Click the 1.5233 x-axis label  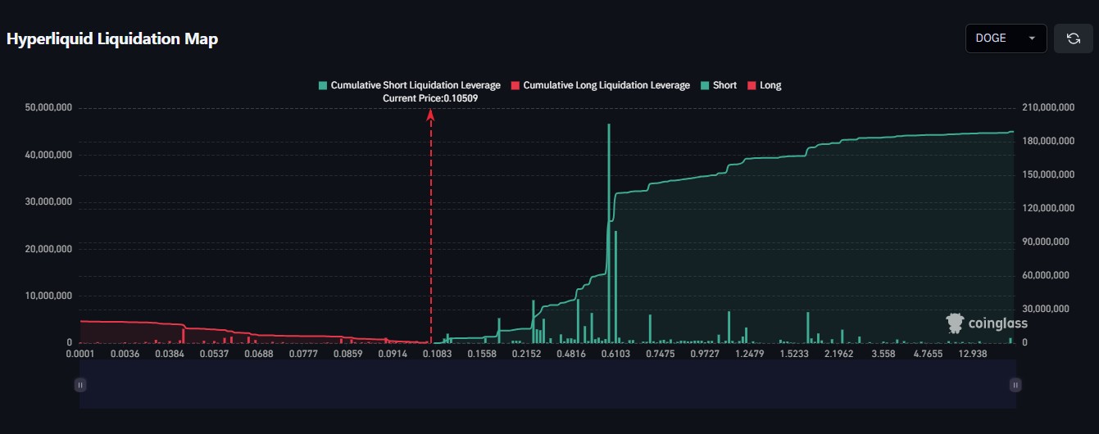point(794,354)
